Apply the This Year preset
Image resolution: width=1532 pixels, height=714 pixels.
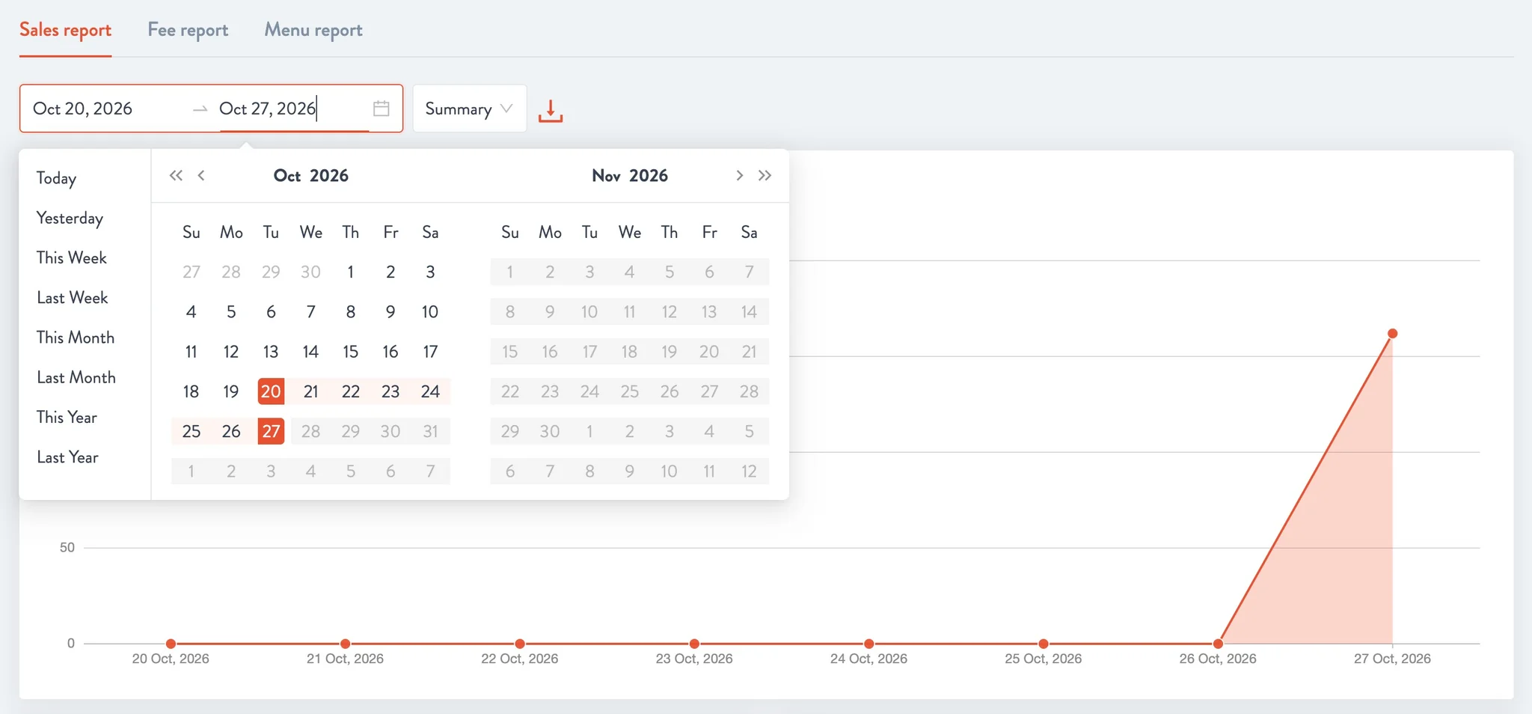tap(67, 417)
